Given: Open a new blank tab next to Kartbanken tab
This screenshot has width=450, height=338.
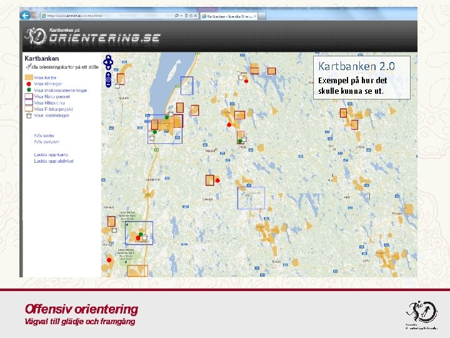Looking at the screenshot, I should click(262, 16).
